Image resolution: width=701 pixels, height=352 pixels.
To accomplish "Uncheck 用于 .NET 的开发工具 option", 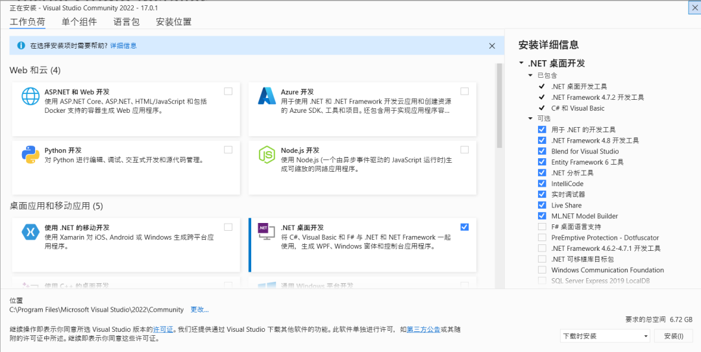I will [542, 130].
